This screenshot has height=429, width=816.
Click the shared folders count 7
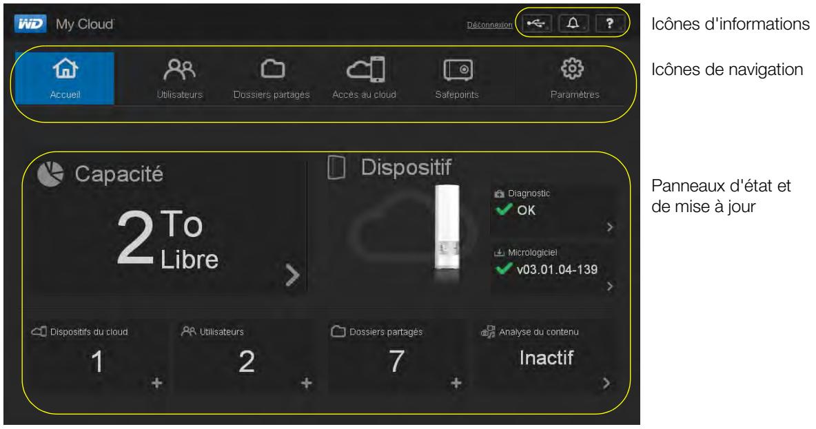pyautogui.click(x=396, y=362)
